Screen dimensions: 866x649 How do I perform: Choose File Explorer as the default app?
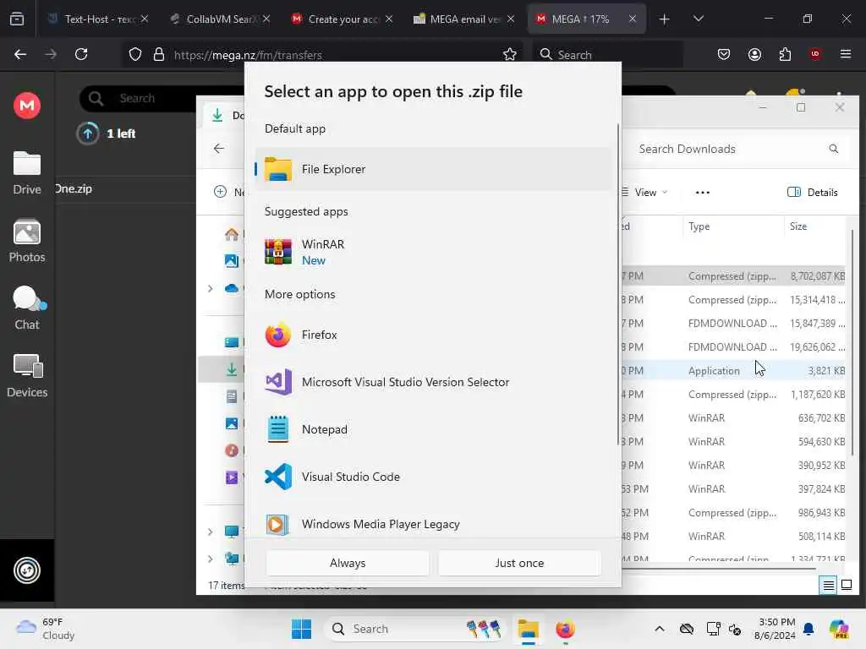point(434,169)
